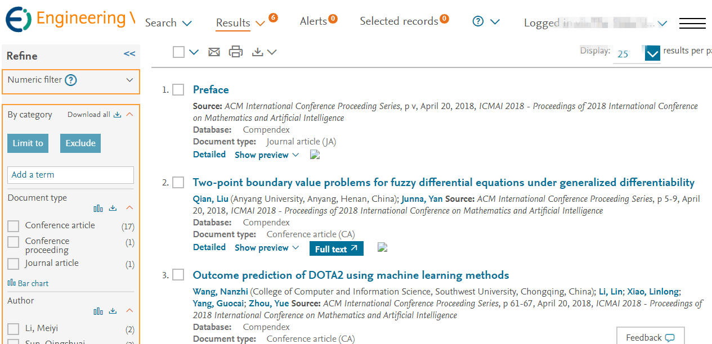
Task: Print results using the printer icon
Action: tap(236, 52)
